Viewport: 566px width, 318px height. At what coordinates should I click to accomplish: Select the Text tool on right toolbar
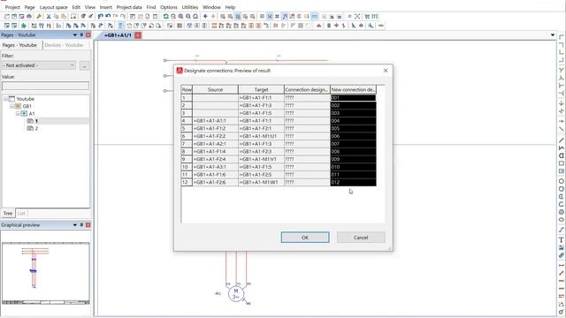562,239
